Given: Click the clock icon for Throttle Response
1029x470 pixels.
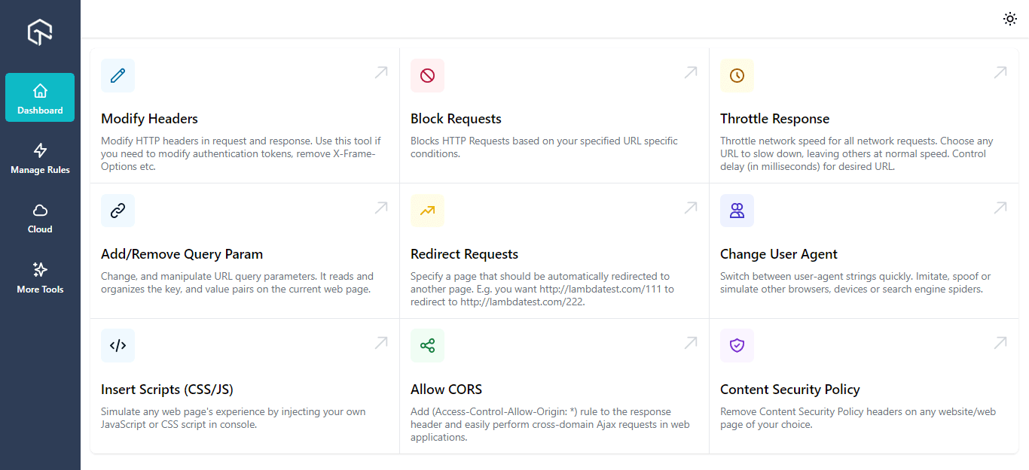Looking at the screenshot, I should point(737,75).
